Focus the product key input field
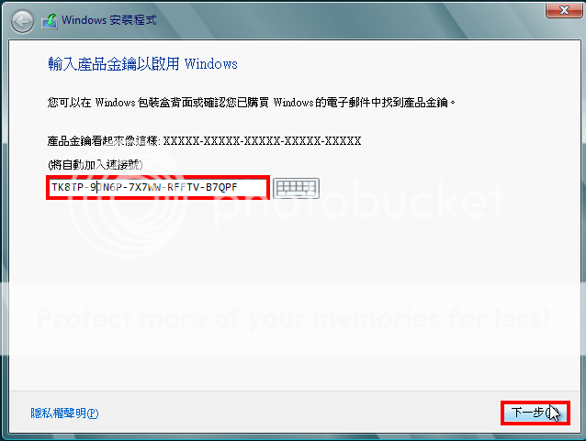The height and width of the screenshot is (441, 586). click(158, 187)
